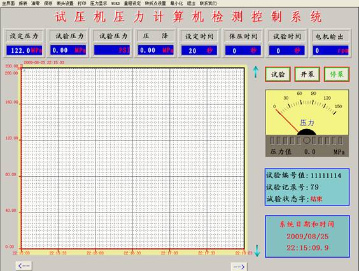The image size is (359, 271).
Task: Click the left arrow <-- chart button
Action: click(24, 266)
